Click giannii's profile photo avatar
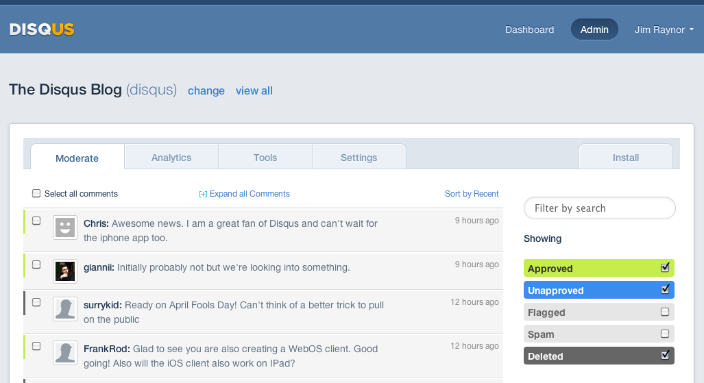Image resolution: width=704 pixels, height=383 pixels. point(64,271)
